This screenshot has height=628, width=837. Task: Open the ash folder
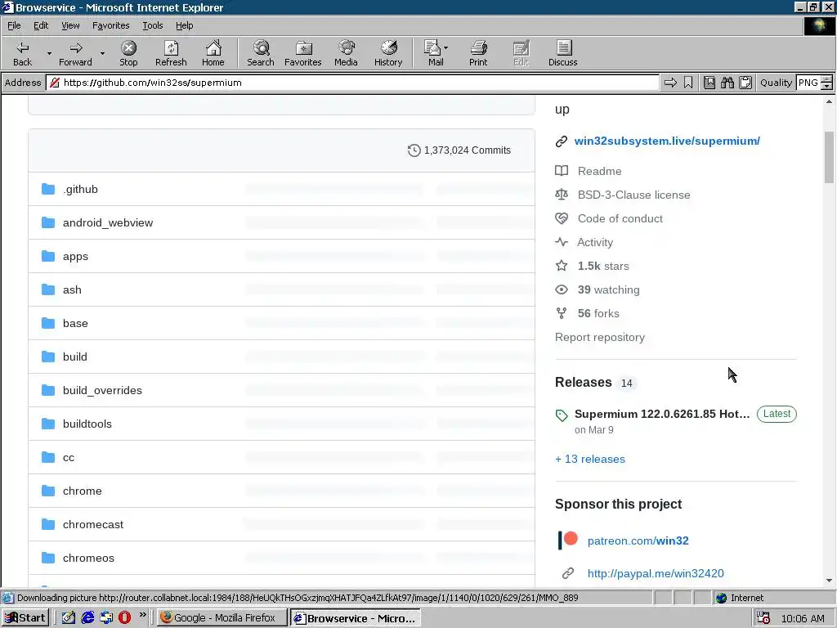(72, 290)
